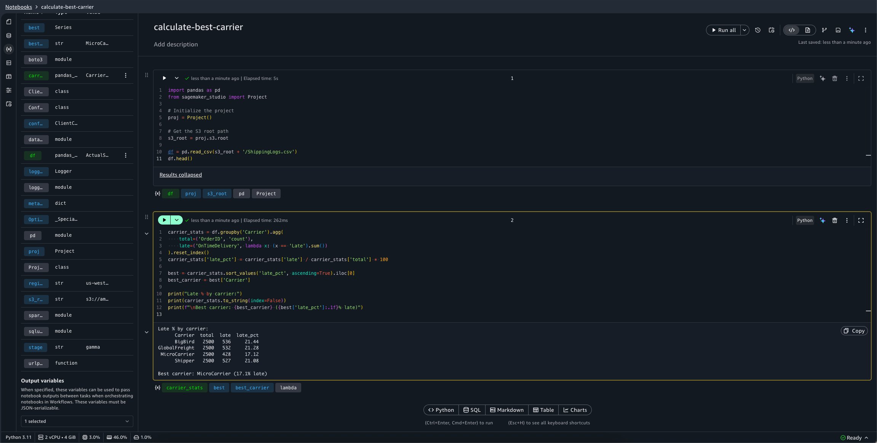Image resolution: width=877 pixels, height=443 pixels.
Task: Open the kebab menu for the df variable row
Action: [126, 155]
